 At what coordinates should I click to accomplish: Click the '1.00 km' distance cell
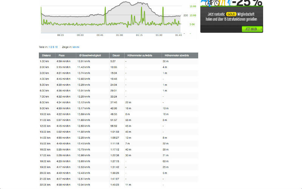44,61
